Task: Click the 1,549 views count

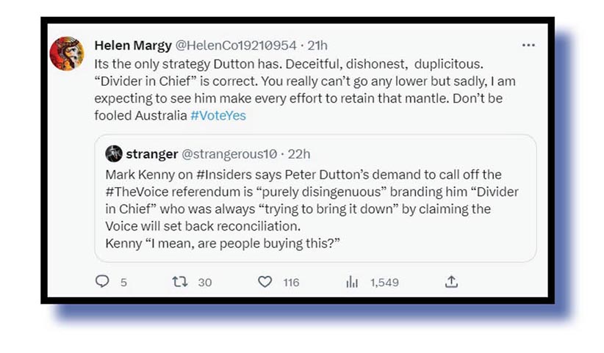Action: click(384, 282)
